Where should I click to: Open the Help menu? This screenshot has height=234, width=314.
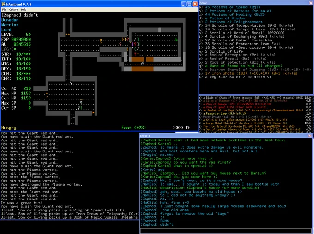[x=24, y=9]
